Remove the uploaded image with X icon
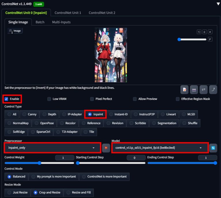Screen dimensions: 221x198 point(210,32)
